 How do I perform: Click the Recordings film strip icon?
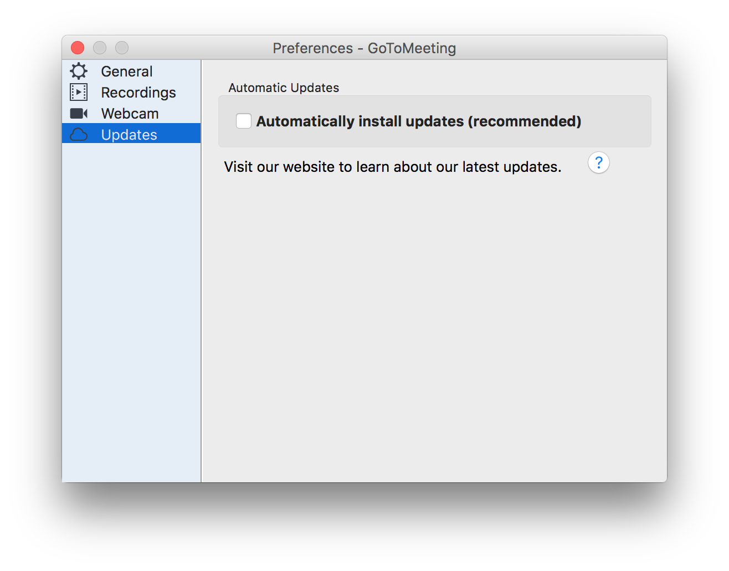point(79,92)
